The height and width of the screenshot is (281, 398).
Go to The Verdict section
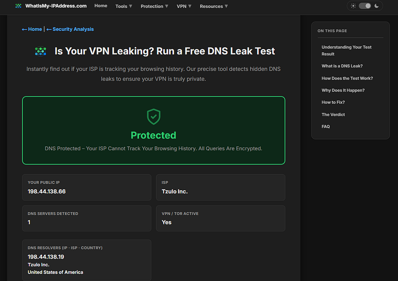[333, 115]
